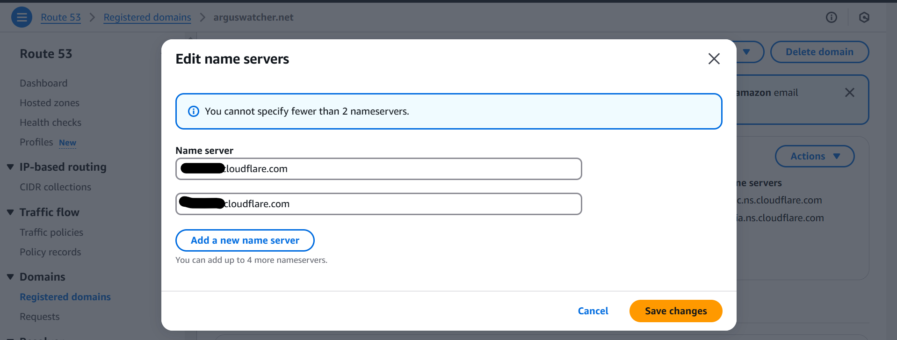Open Profiles in sidebar
897x340 pixels.
[x=36, y=142]
